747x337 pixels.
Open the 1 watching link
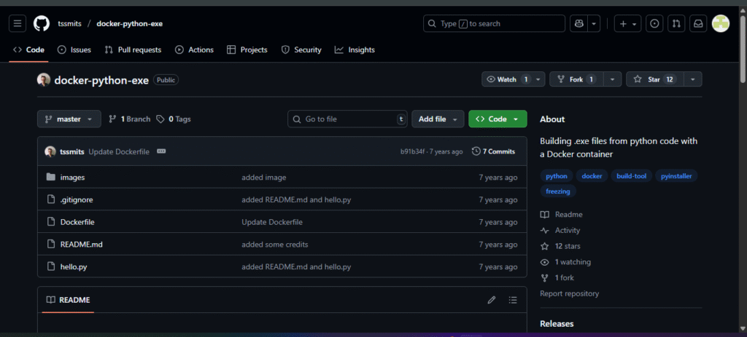[x=565, y=262]
